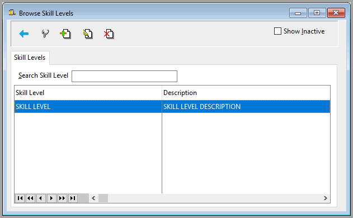Go to the next record
This screenshot has width=353, height=218.
pyautogui.click(x=51, y=198)
